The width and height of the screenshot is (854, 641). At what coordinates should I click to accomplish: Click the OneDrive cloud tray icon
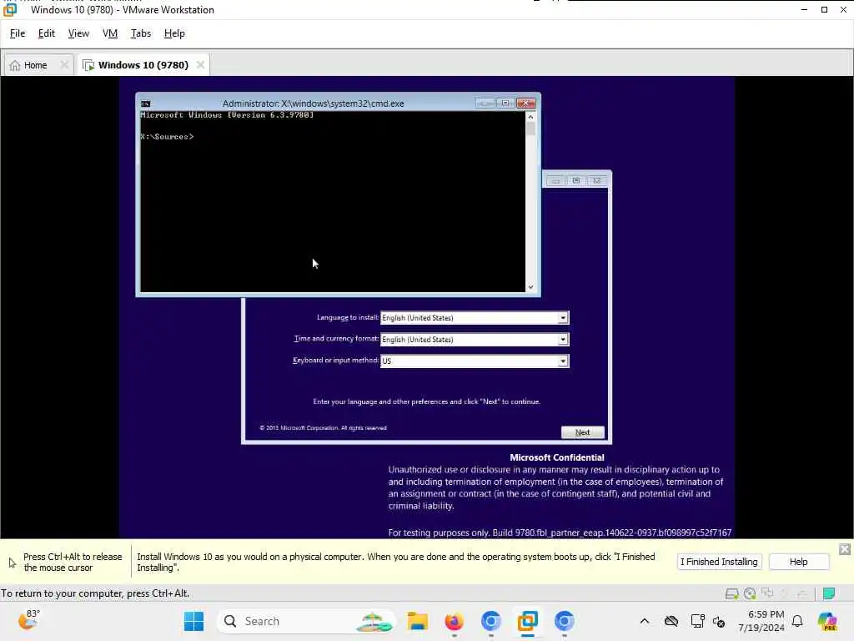pyautogui.click(x=671, y=621)
